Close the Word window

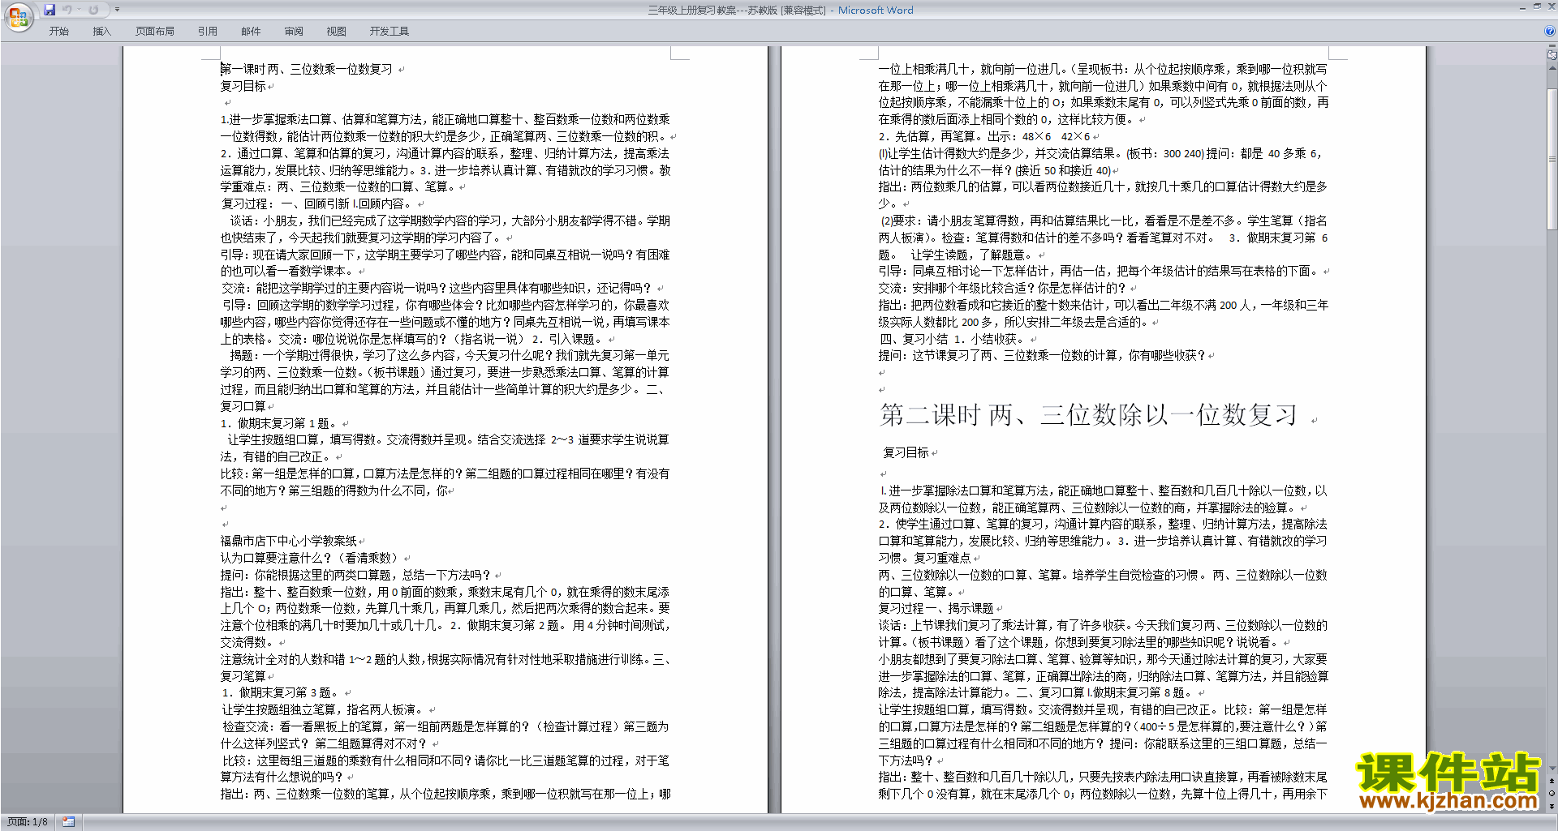click(1551, 6)
